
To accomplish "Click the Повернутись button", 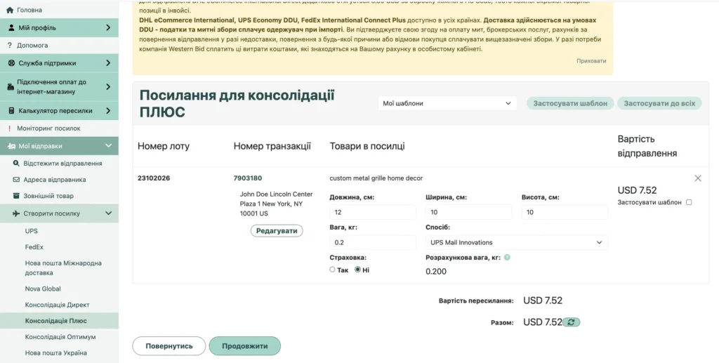I will 169,346.
